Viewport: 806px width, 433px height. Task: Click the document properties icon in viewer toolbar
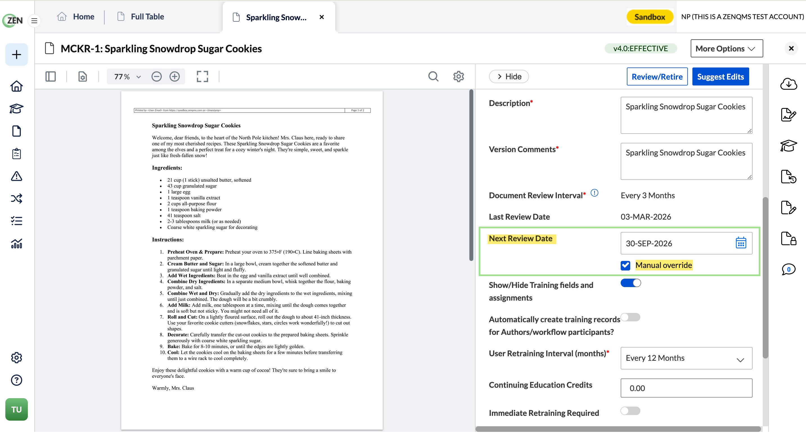click(83, 76)
